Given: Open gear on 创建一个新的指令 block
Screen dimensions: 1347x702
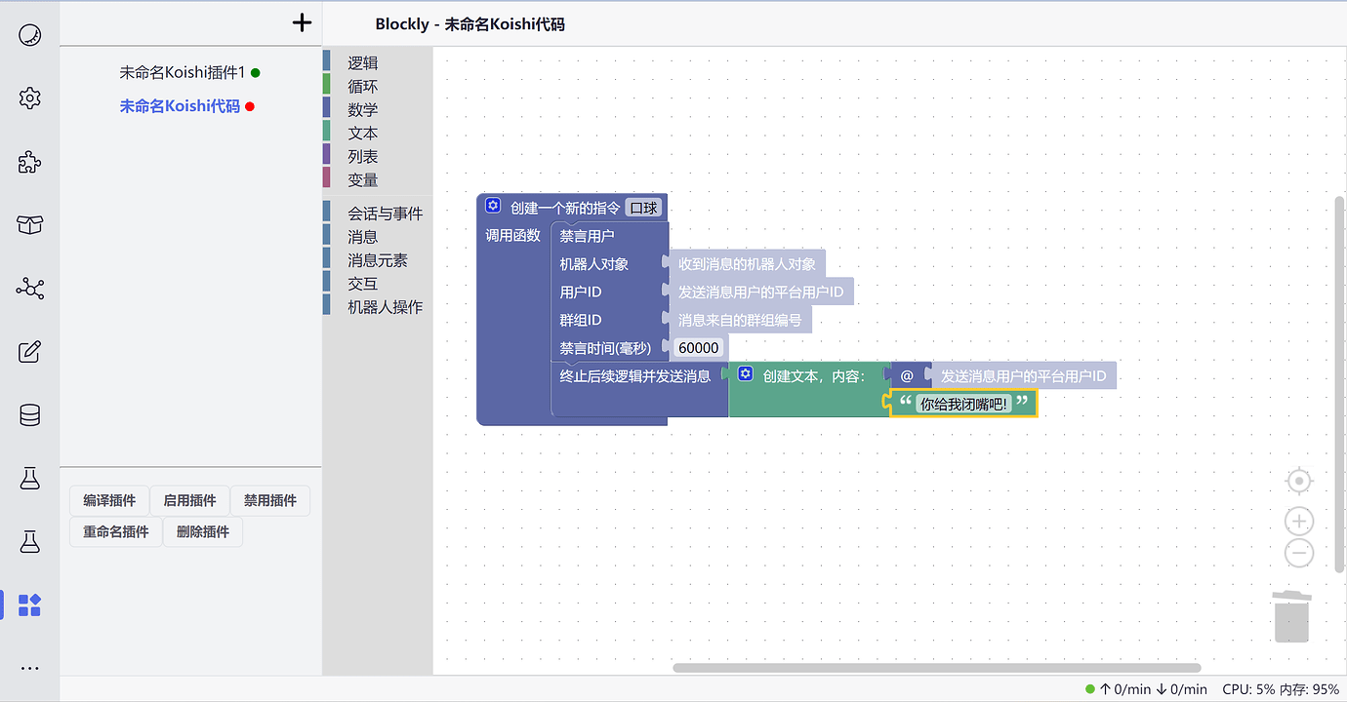Looking at the screenshot, I should [493, 207].
